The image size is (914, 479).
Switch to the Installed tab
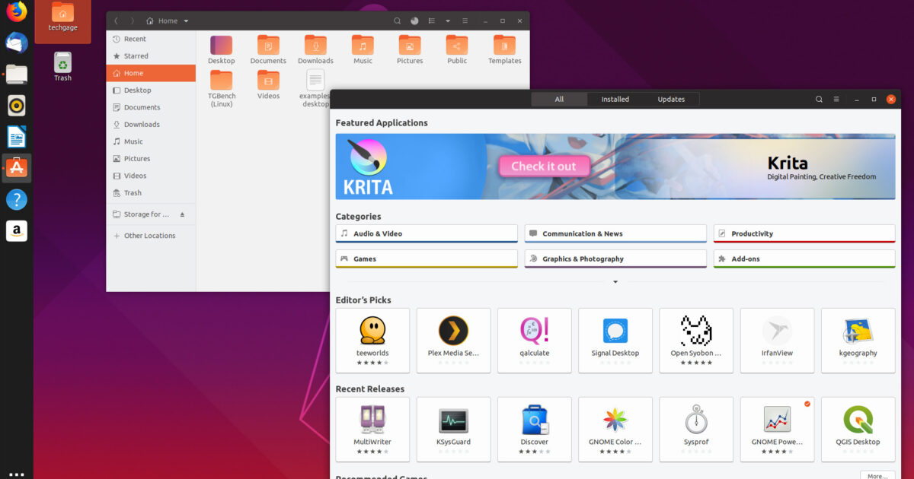coord(615,99)
